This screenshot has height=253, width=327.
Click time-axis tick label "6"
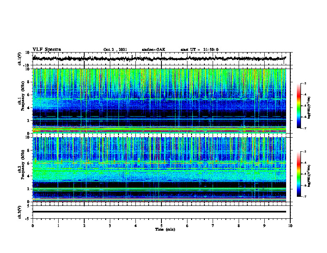click(x=187, y=226)
